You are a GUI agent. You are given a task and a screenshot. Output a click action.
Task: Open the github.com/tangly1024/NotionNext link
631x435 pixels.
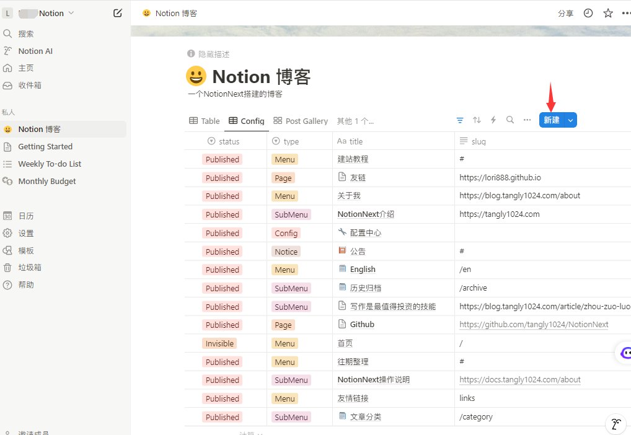pyautogui.click(x=534, y=324)
